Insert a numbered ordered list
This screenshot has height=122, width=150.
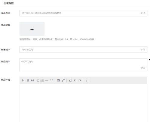42,80
